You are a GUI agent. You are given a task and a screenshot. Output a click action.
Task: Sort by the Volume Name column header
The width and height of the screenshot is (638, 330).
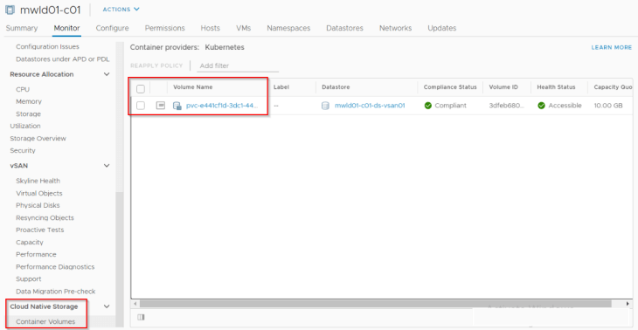tap(193, 87)
